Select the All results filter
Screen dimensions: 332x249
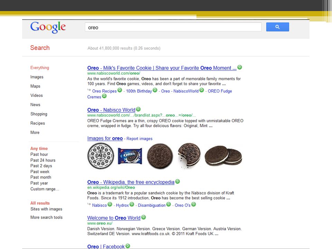pyautogui.click(x=40, y=203)
